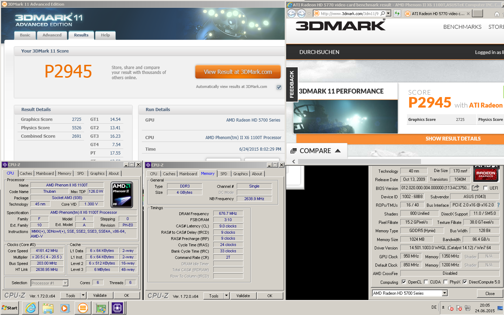Viewport: 504px width, 315px height.
Task: Open the vertical FEEDBACK tab on the 3DMark page
Action: [292, 84]
